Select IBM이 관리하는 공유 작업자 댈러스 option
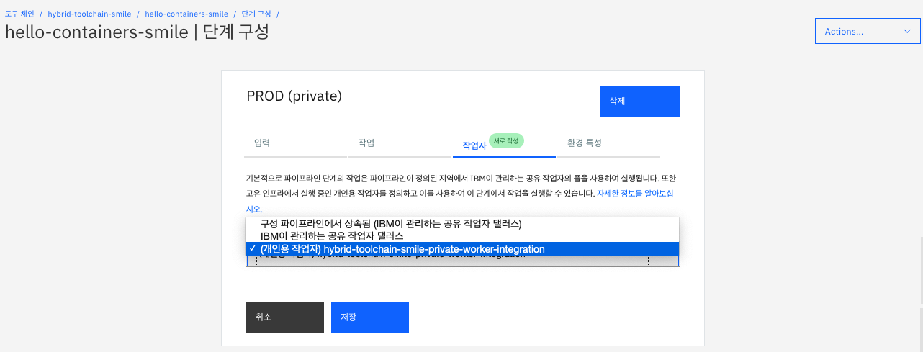This screenshot has height=352, width=923. coord(461,236)
